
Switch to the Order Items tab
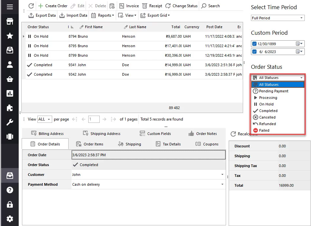pyautogui.click(x=93, y=144)
